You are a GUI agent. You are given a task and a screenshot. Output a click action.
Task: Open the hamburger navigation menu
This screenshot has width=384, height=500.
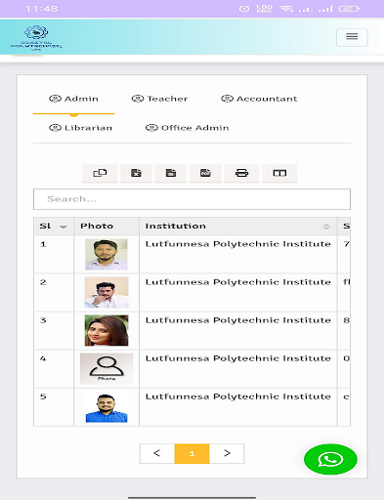point(352,37)
